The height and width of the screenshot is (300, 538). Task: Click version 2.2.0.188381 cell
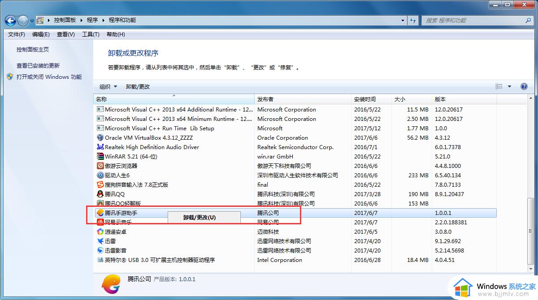point(451,223)
